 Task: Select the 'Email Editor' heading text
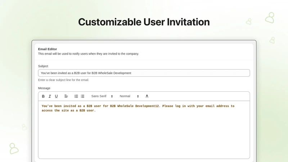48,49
